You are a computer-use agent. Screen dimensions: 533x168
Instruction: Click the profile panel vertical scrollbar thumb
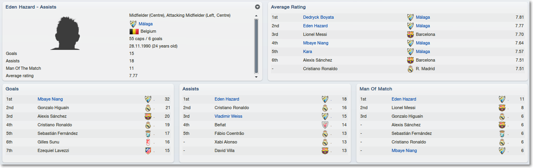[x=257, y=46]
